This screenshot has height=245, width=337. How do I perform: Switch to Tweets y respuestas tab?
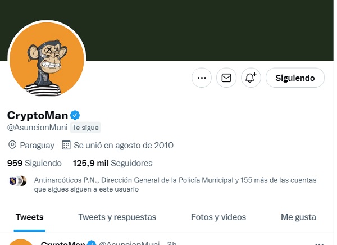pyautogui.click(x=117, y=217)
